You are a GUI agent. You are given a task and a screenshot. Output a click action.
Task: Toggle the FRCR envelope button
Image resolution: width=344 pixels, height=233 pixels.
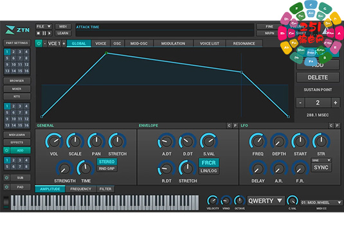pyautogui.click(x=208, y=162)
